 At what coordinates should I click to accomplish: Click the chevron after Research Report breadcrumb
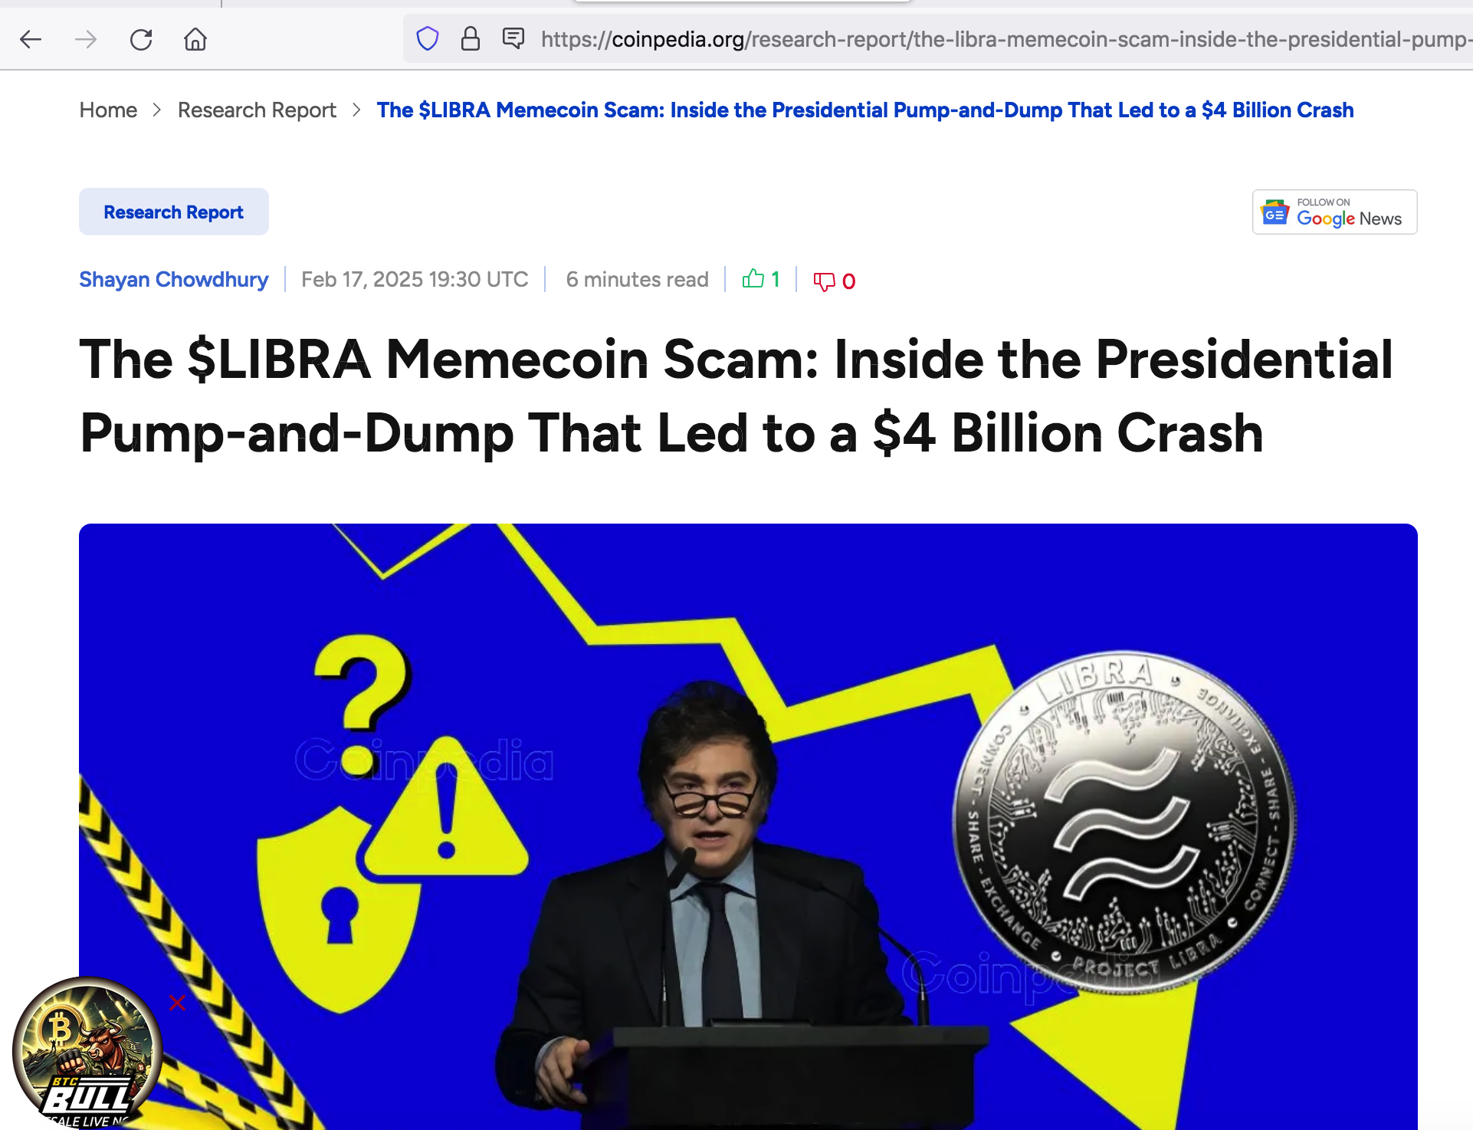click(356, 110)
